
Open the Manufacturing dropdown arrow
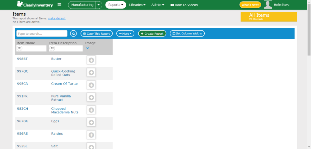99,5
